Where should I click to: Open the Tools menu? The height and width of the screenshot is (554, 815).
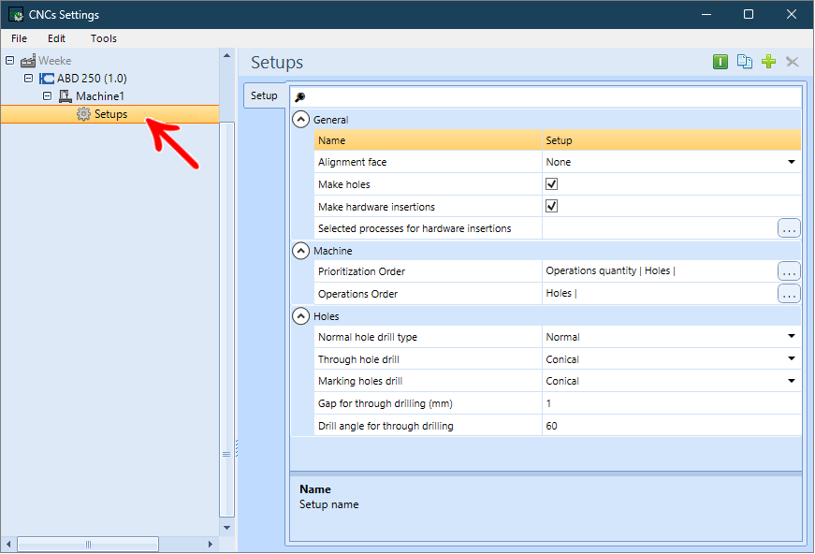coord(104,38)
